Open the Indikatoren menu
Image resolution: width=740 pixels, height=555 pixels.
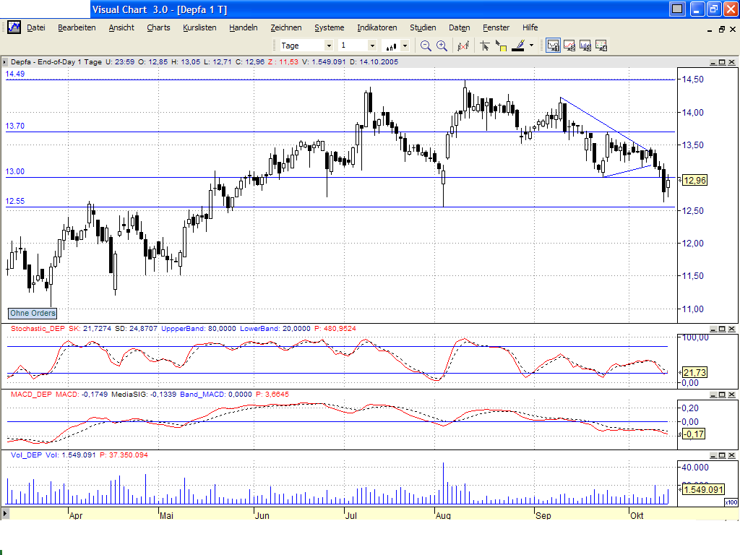tap(377, 27)
